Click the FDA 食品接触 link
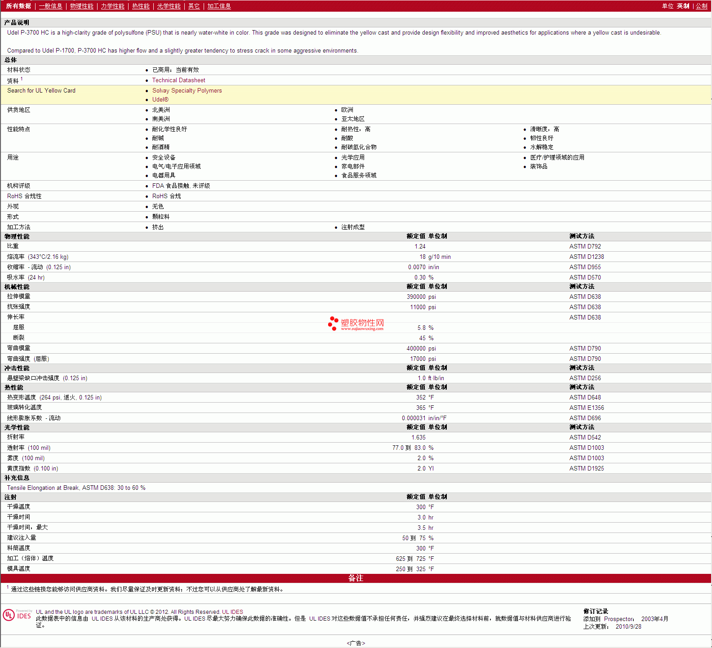This screenshot has height=648, width=712. point(181,186)
